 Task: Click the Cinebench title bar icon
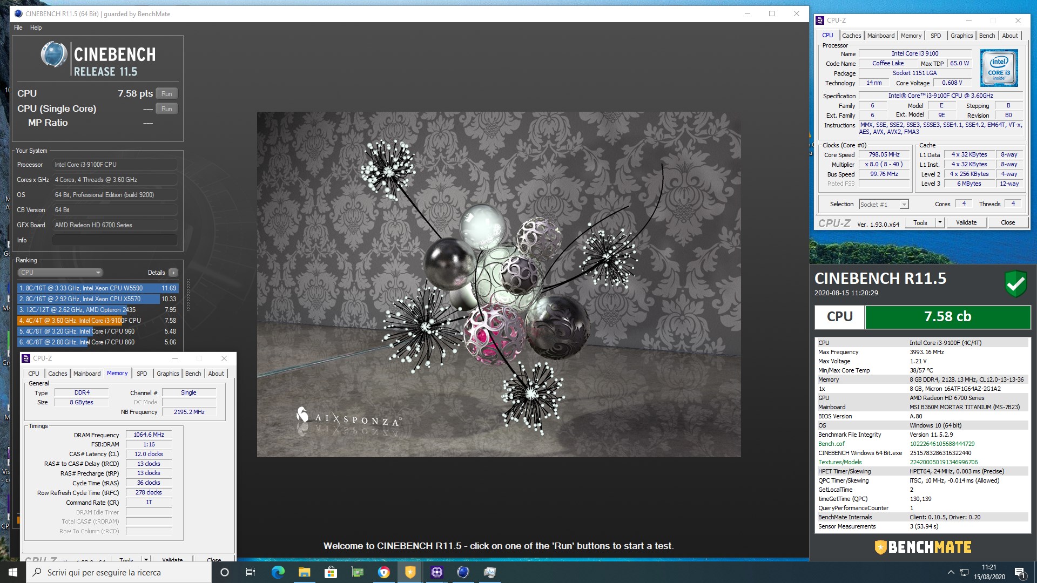18,14
